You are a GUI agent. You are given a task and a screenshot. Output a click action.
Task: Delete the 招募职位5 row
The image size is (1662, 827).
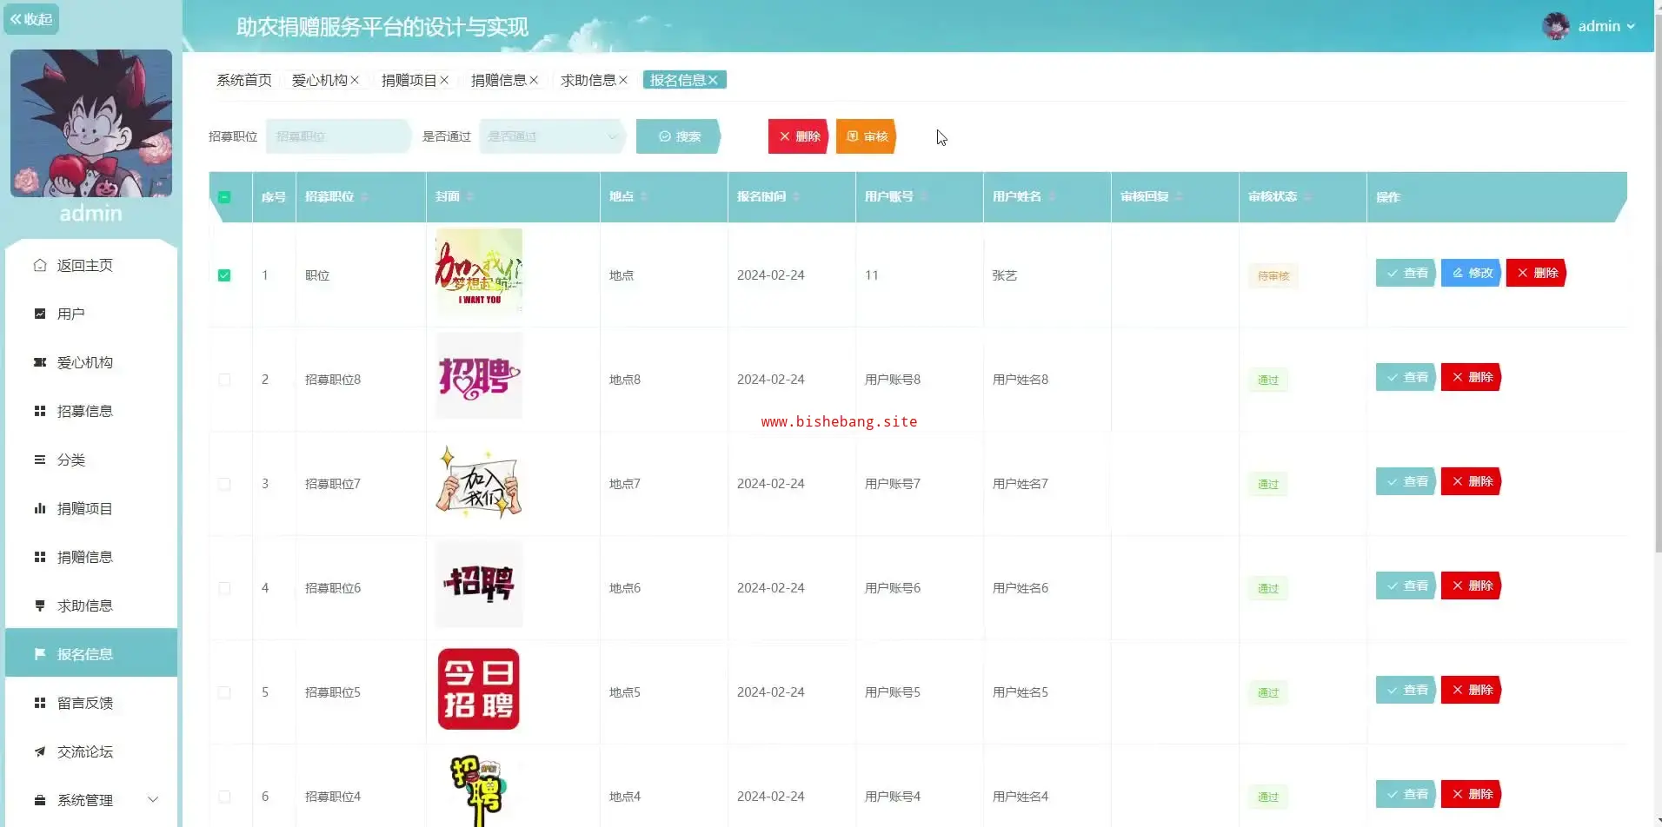(1472, 690)
